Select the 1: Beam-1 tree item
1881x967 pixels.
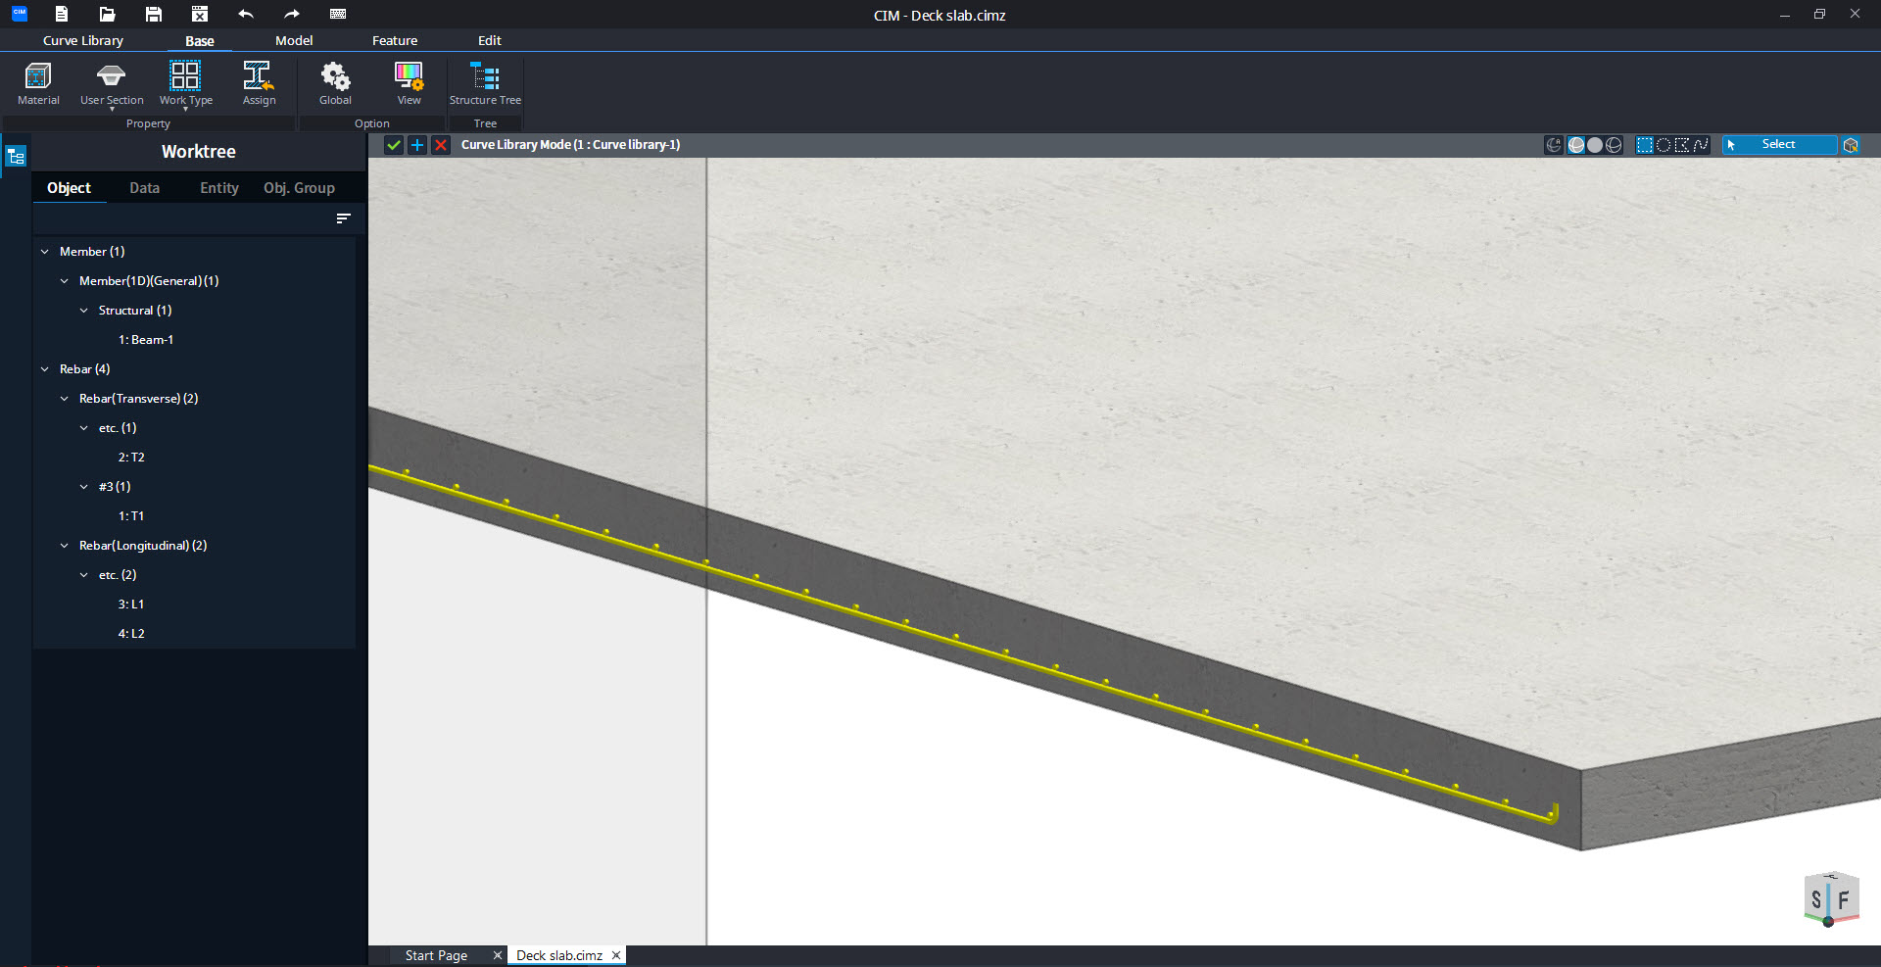click(x=146, y=340)
